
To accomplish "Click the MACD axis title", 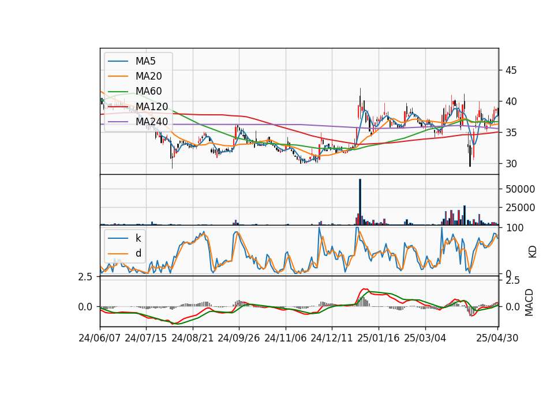I will point(529,302).
